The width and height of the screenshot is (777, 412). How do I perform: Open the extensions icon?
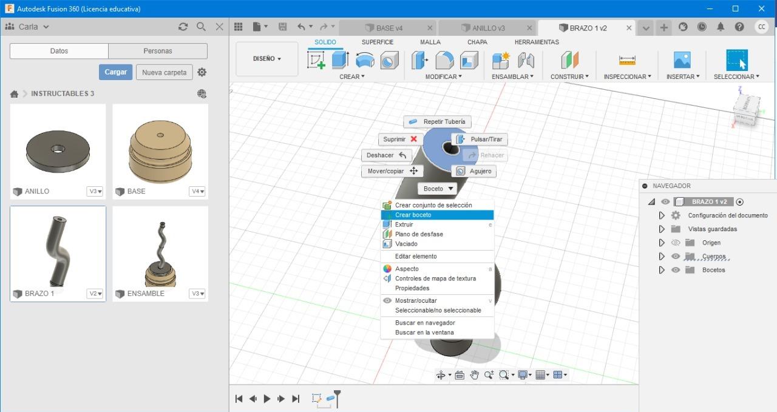pyautogui.click(x=683, y=27)
